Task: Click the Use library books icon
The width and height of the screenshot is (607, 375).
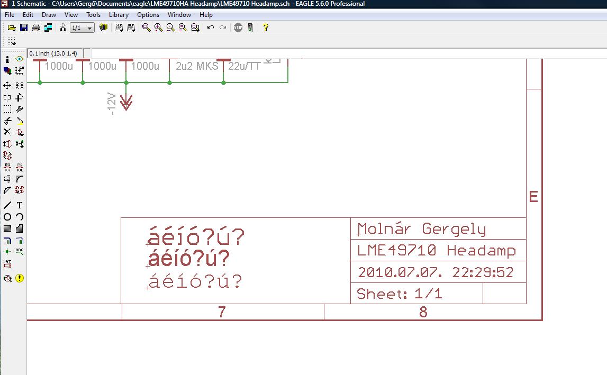Action: pyautogui.click(x=103, y=28)
